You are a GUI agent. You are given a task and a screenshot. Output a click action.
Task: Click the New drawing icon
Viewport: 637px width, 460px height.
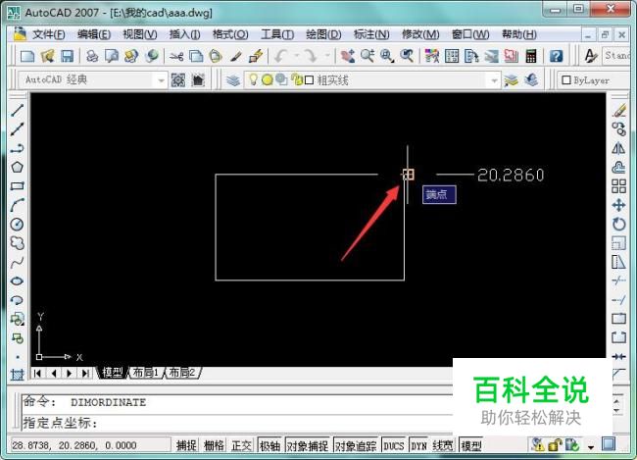(27, 56)
